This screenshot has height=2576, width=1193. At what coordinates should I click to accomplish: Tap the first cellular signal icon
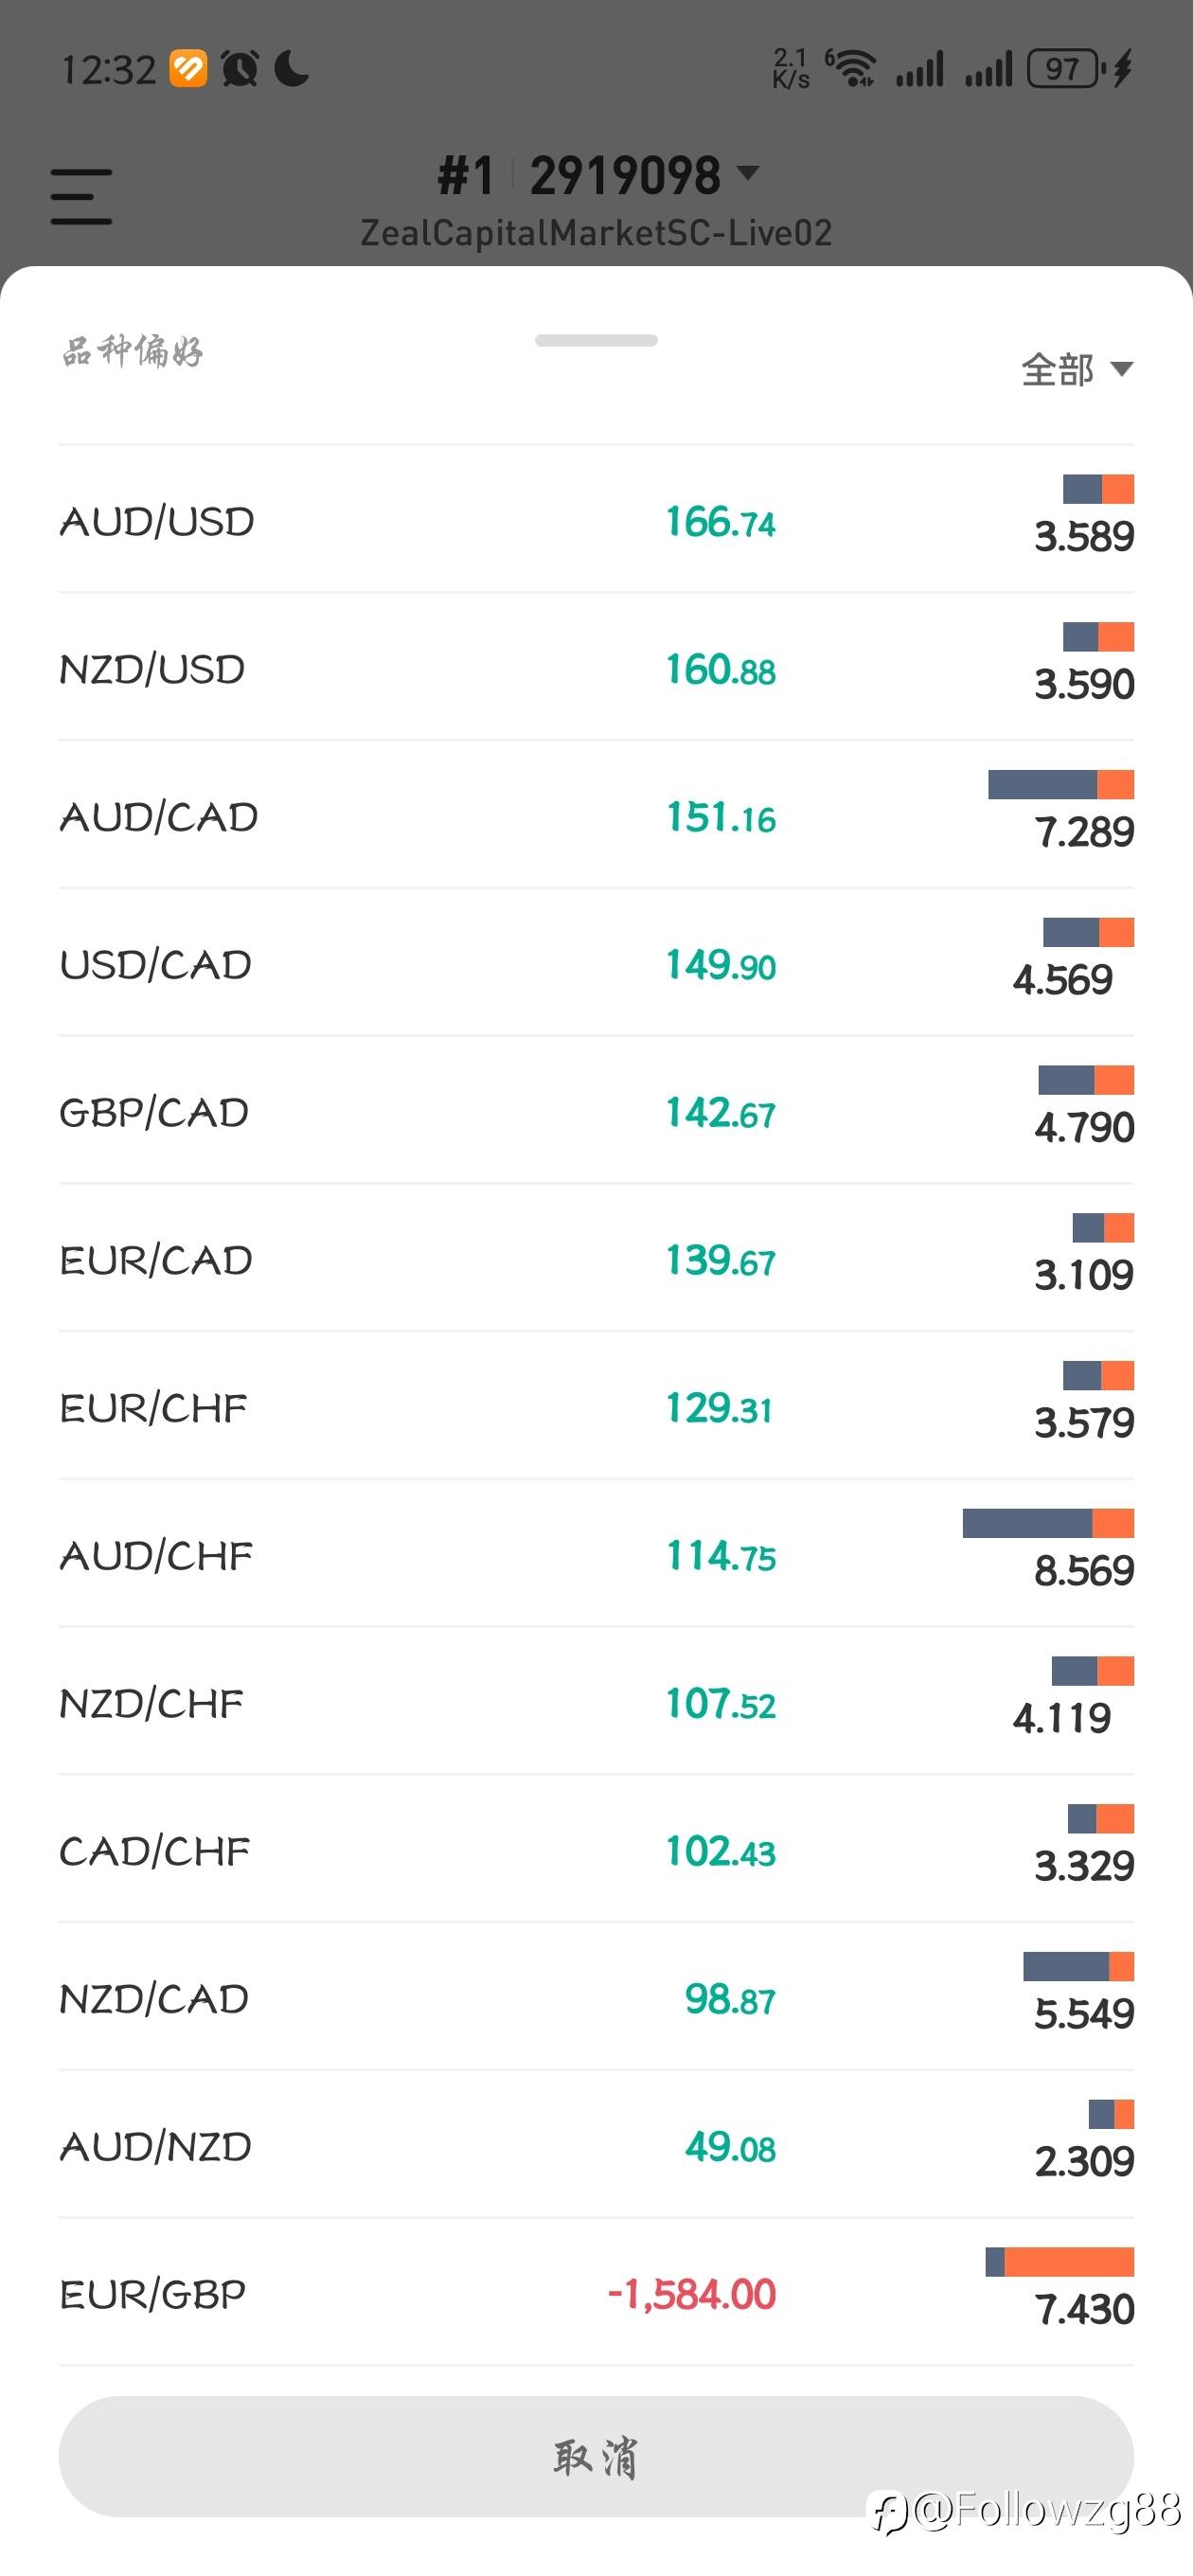[x=919, y=69]
